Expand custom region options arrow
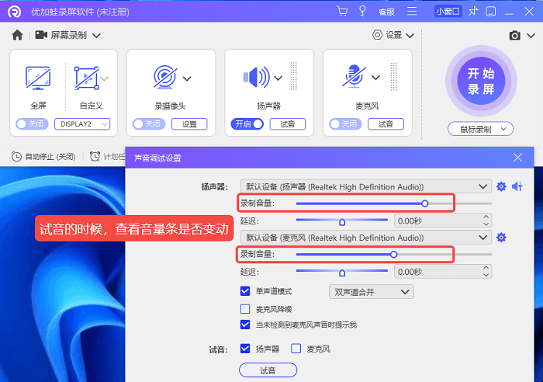Screen dimensions: 543x382 coord(104,78)
